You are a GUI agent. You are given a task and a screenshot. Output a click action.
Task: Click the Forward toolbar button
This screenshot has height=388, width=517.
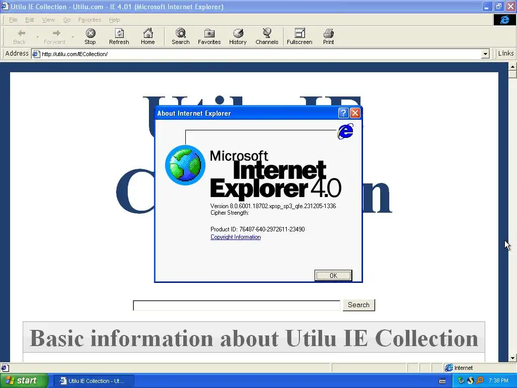point(55,36)
